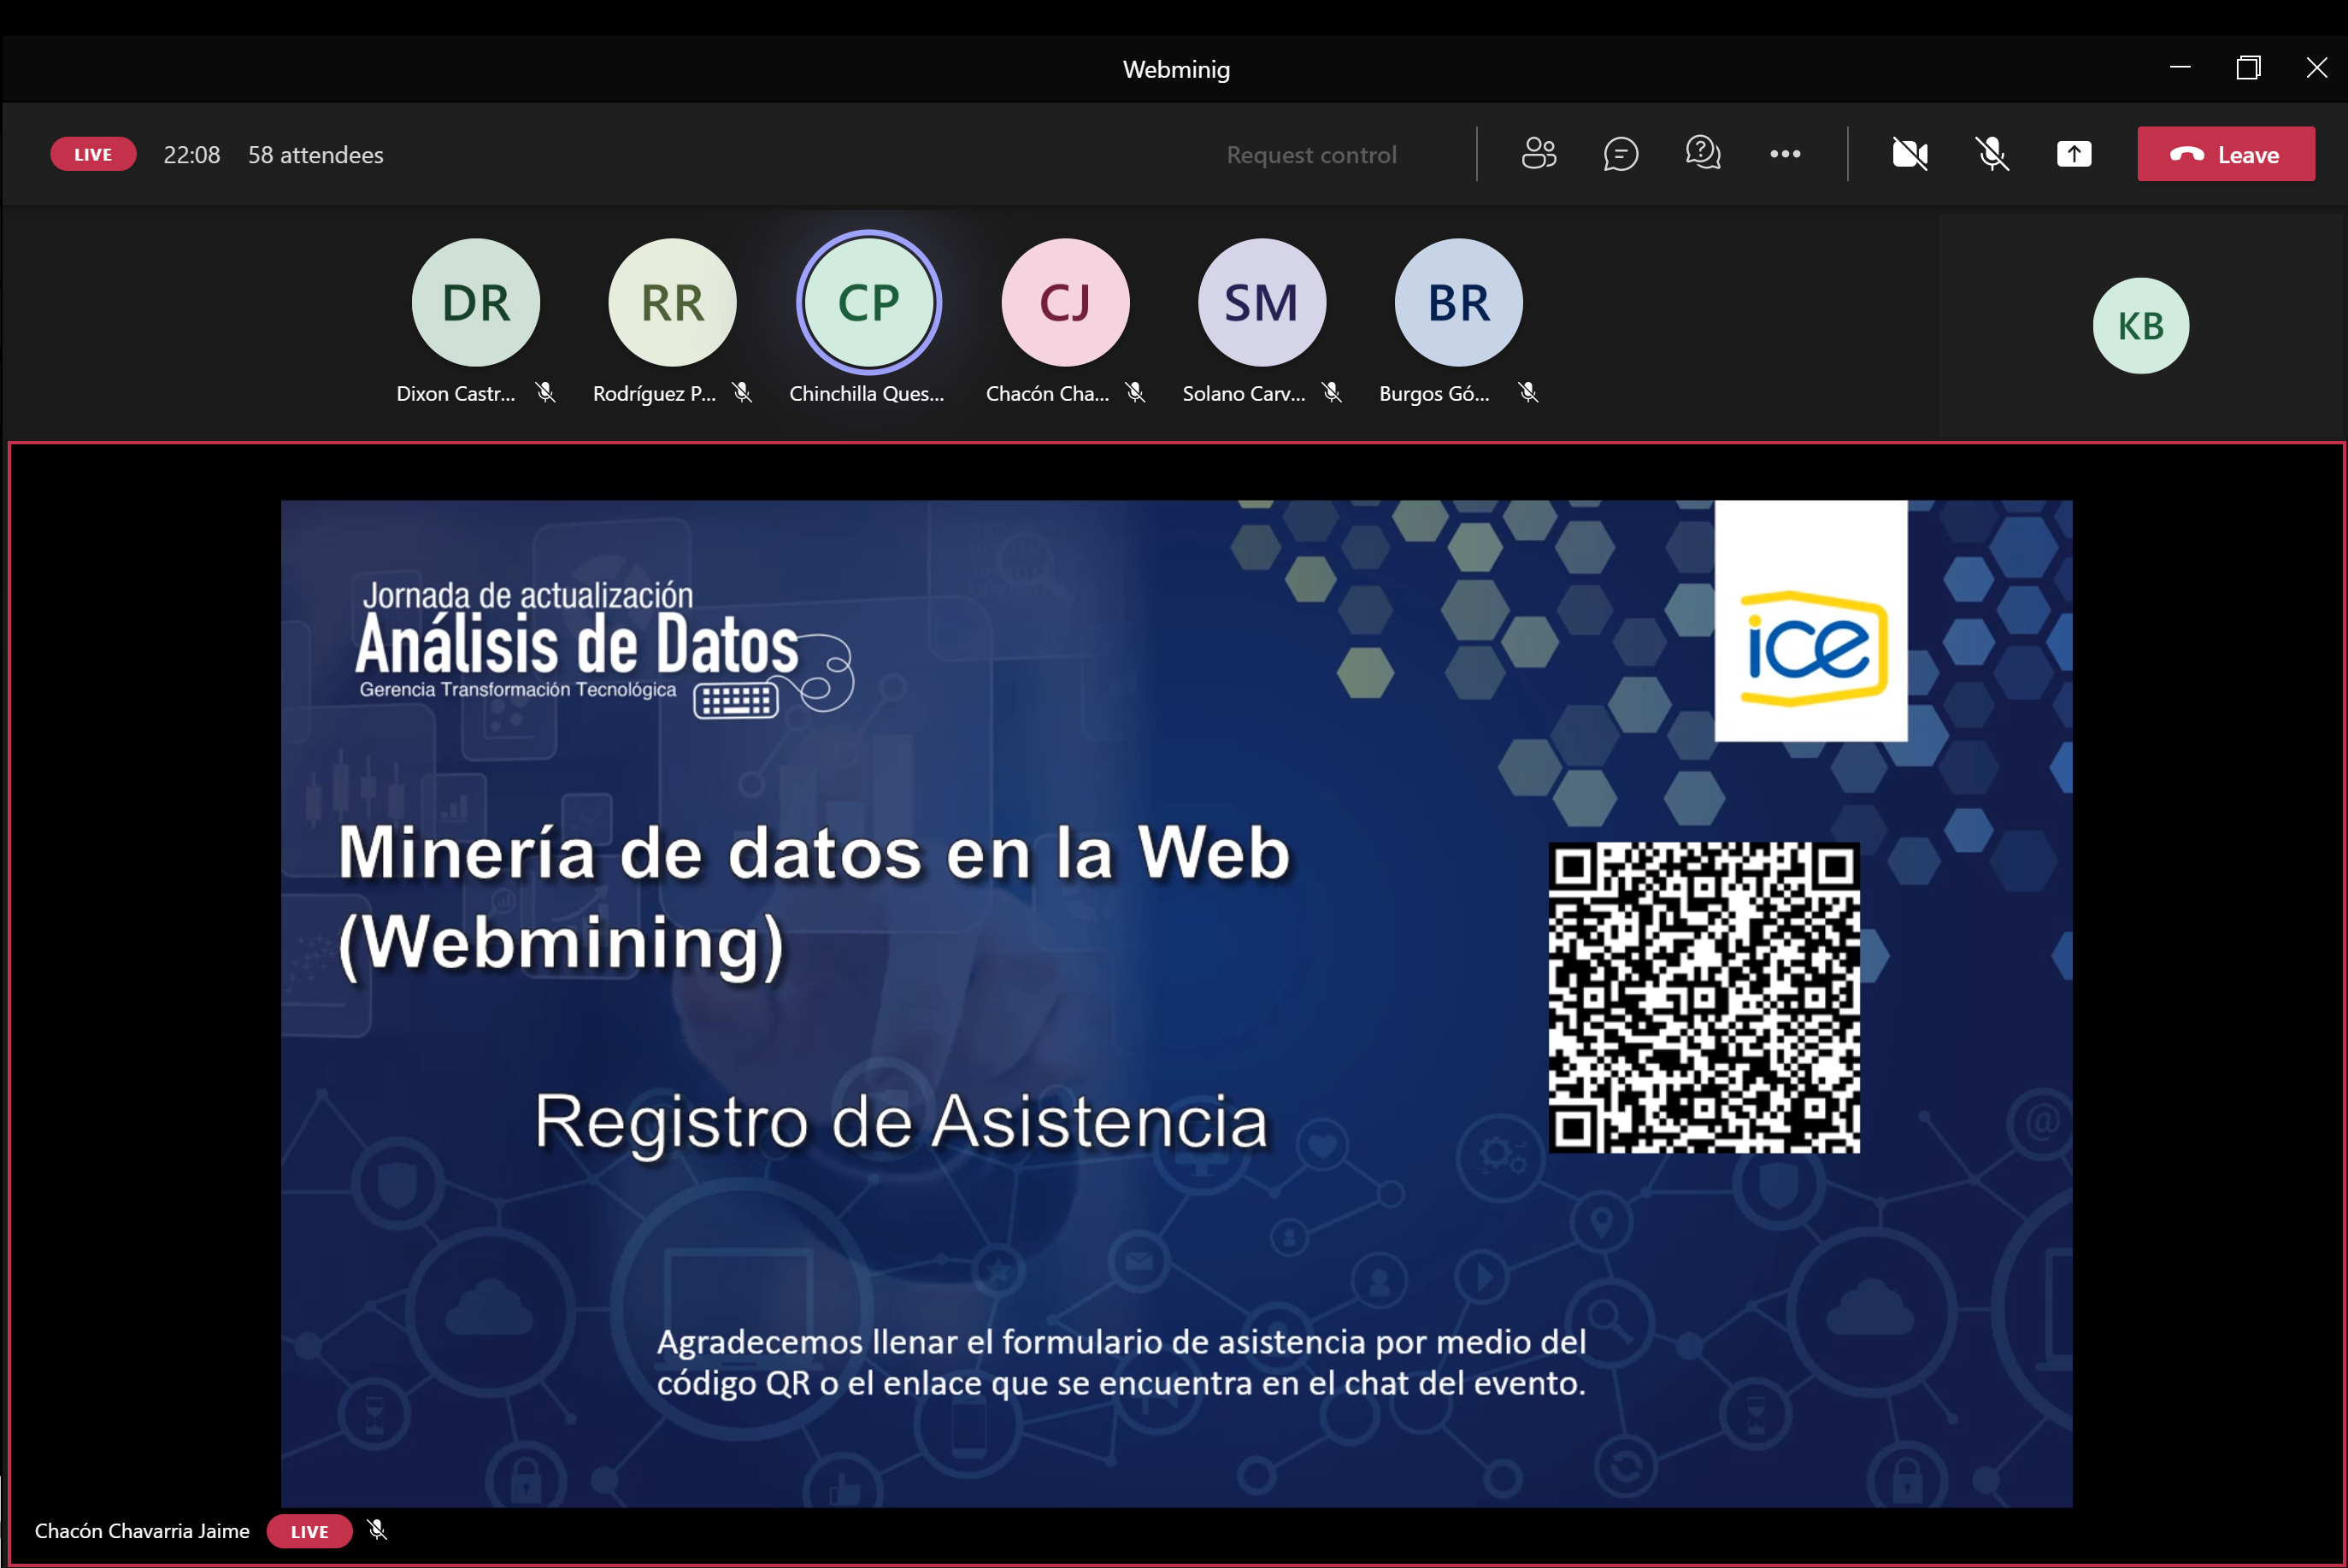Turn on the camera
Screen dimensions: 2348x1568
coord(1909,154)
